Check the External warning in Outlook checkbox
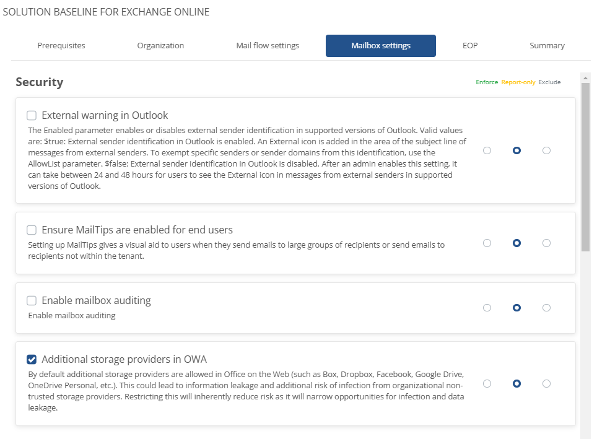597x439 pixels. 32,115
